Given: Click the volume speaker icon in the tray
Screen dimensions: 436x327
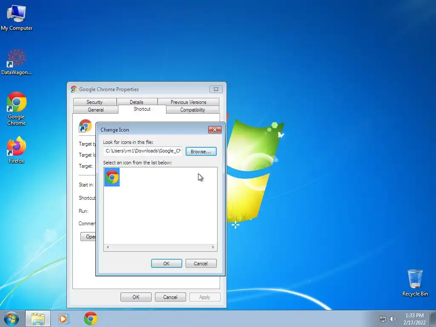Looking at the screenshot, I should 393,319.
